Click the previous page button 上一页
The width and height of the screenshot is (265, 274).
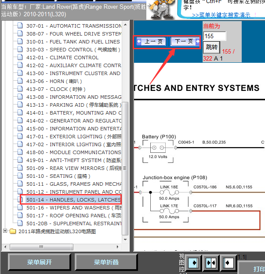151,42
